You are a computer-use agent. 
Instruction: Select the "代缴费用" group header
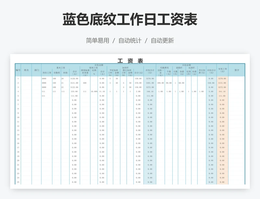tap(164, 68)
